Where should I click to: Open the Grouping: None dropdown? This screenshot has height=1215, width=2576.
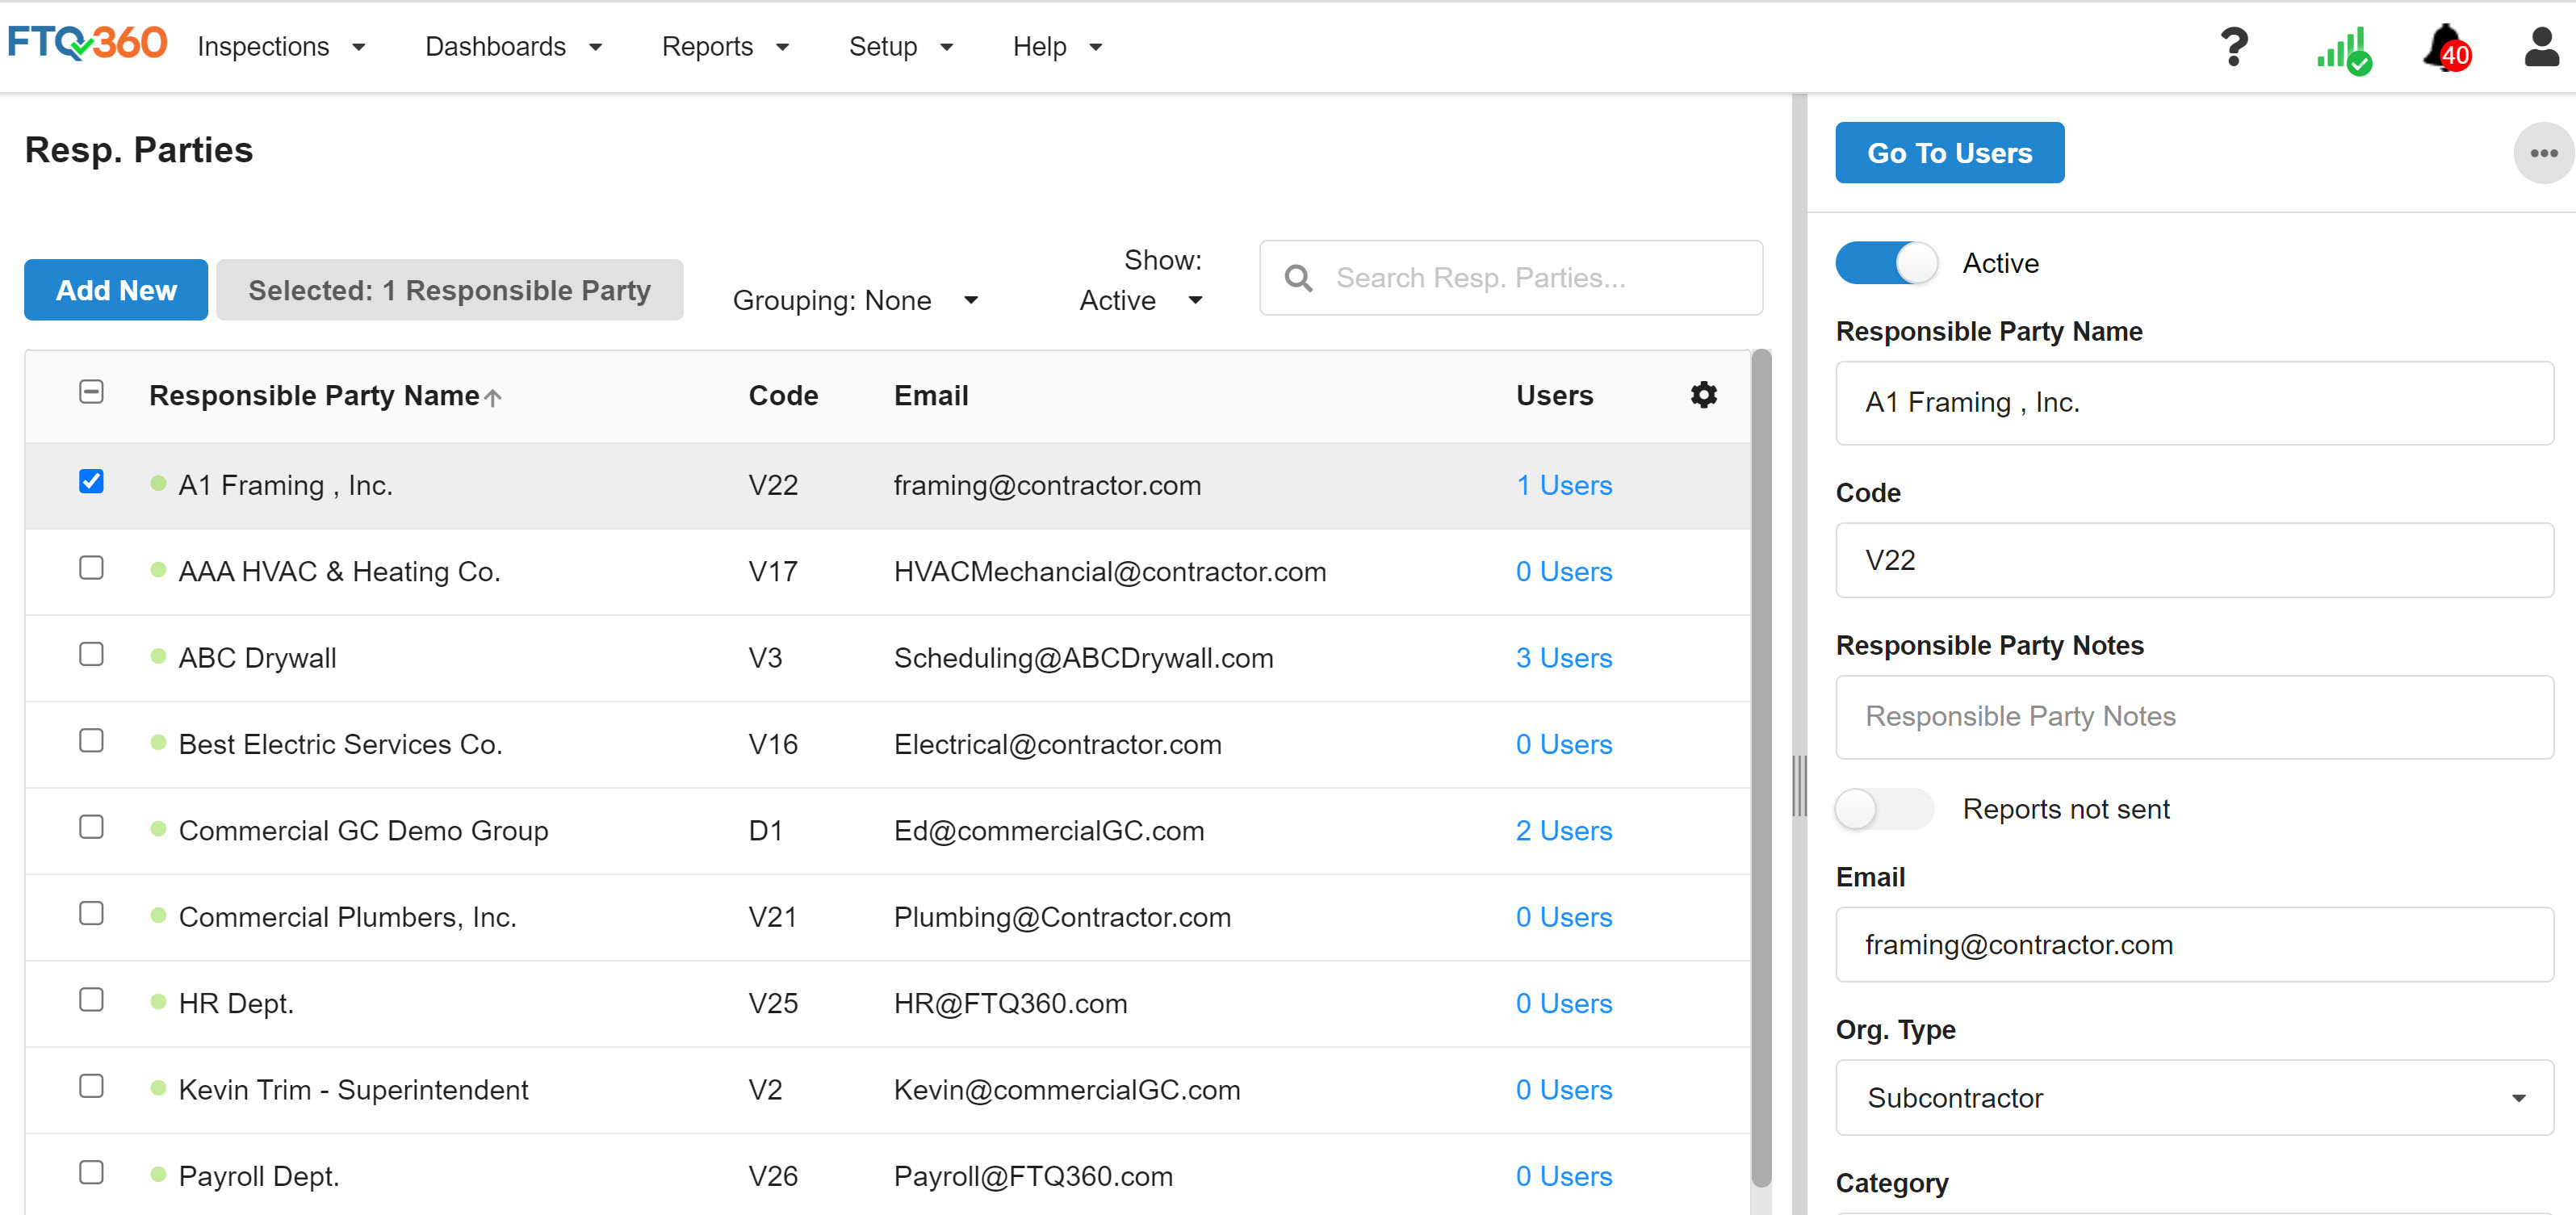(x=855, y=300)
